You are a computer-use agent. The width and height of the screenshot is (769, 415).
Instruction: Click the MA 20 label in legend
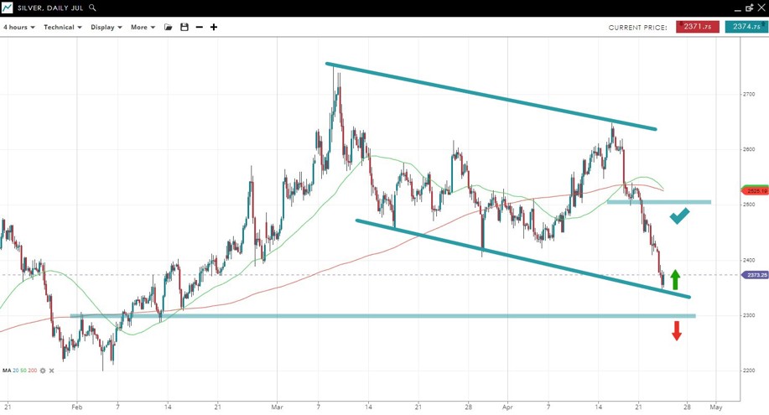pos(16,371)
